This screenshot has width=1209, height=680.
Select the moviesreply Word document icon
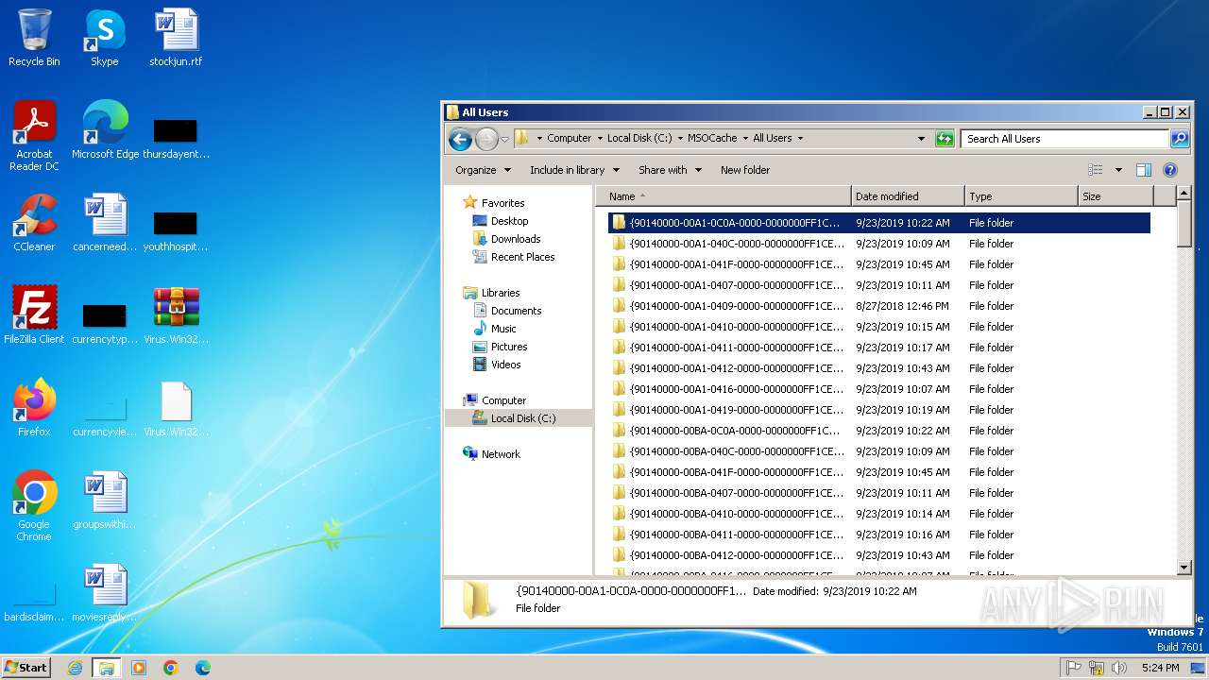pos(105,593)
